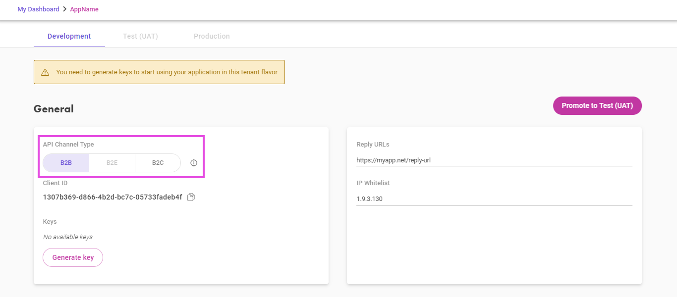Click the 'API Channel Type' label

coord(68,145)
